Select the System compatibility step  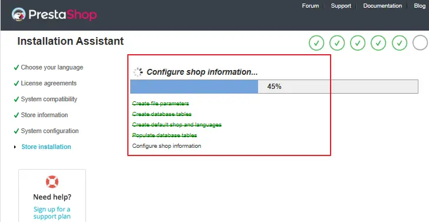point(49,99)
